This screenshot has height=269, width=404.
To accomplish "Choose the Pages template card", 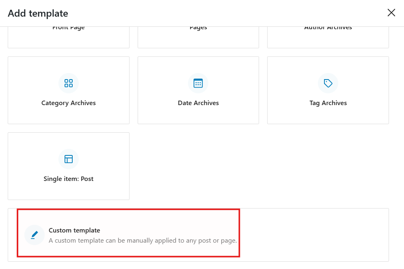I will [198, 37].
